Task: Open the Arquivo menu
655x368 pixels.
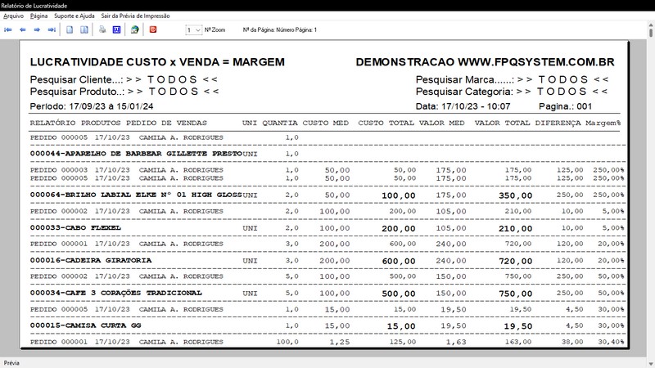Action: click(13, 16)
